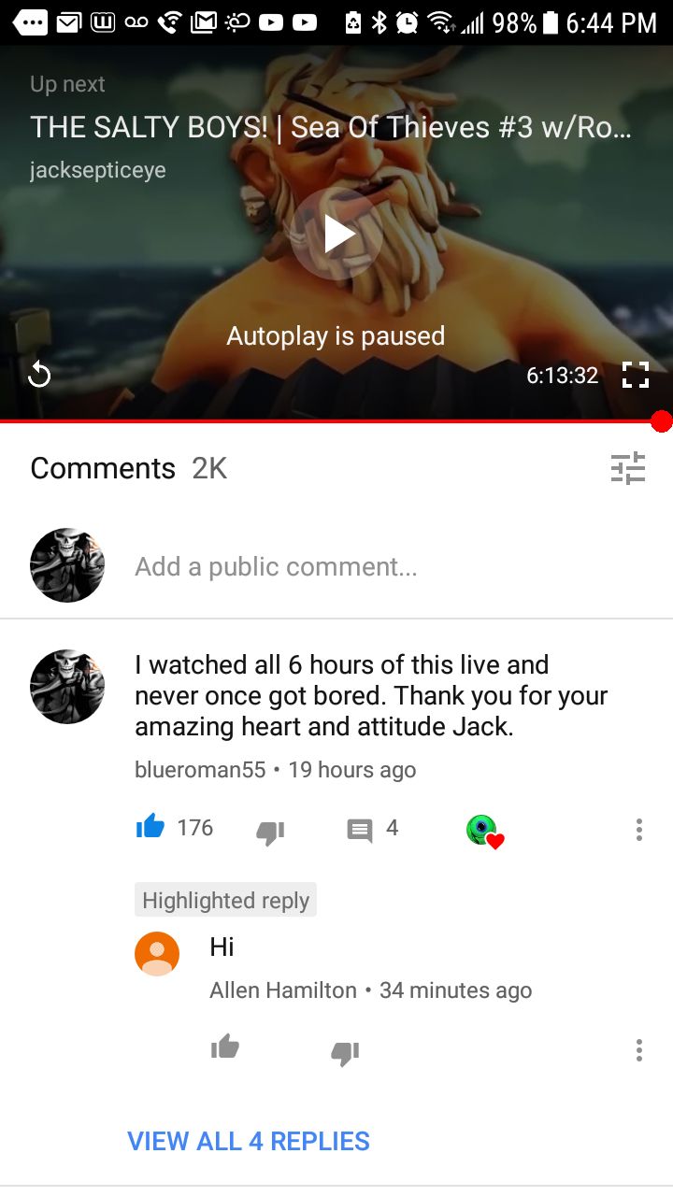Image resolution: width=673 pixels, height=1196 pixels.
Task: Tap the replay icon in video player
Action: coord(38,376)
